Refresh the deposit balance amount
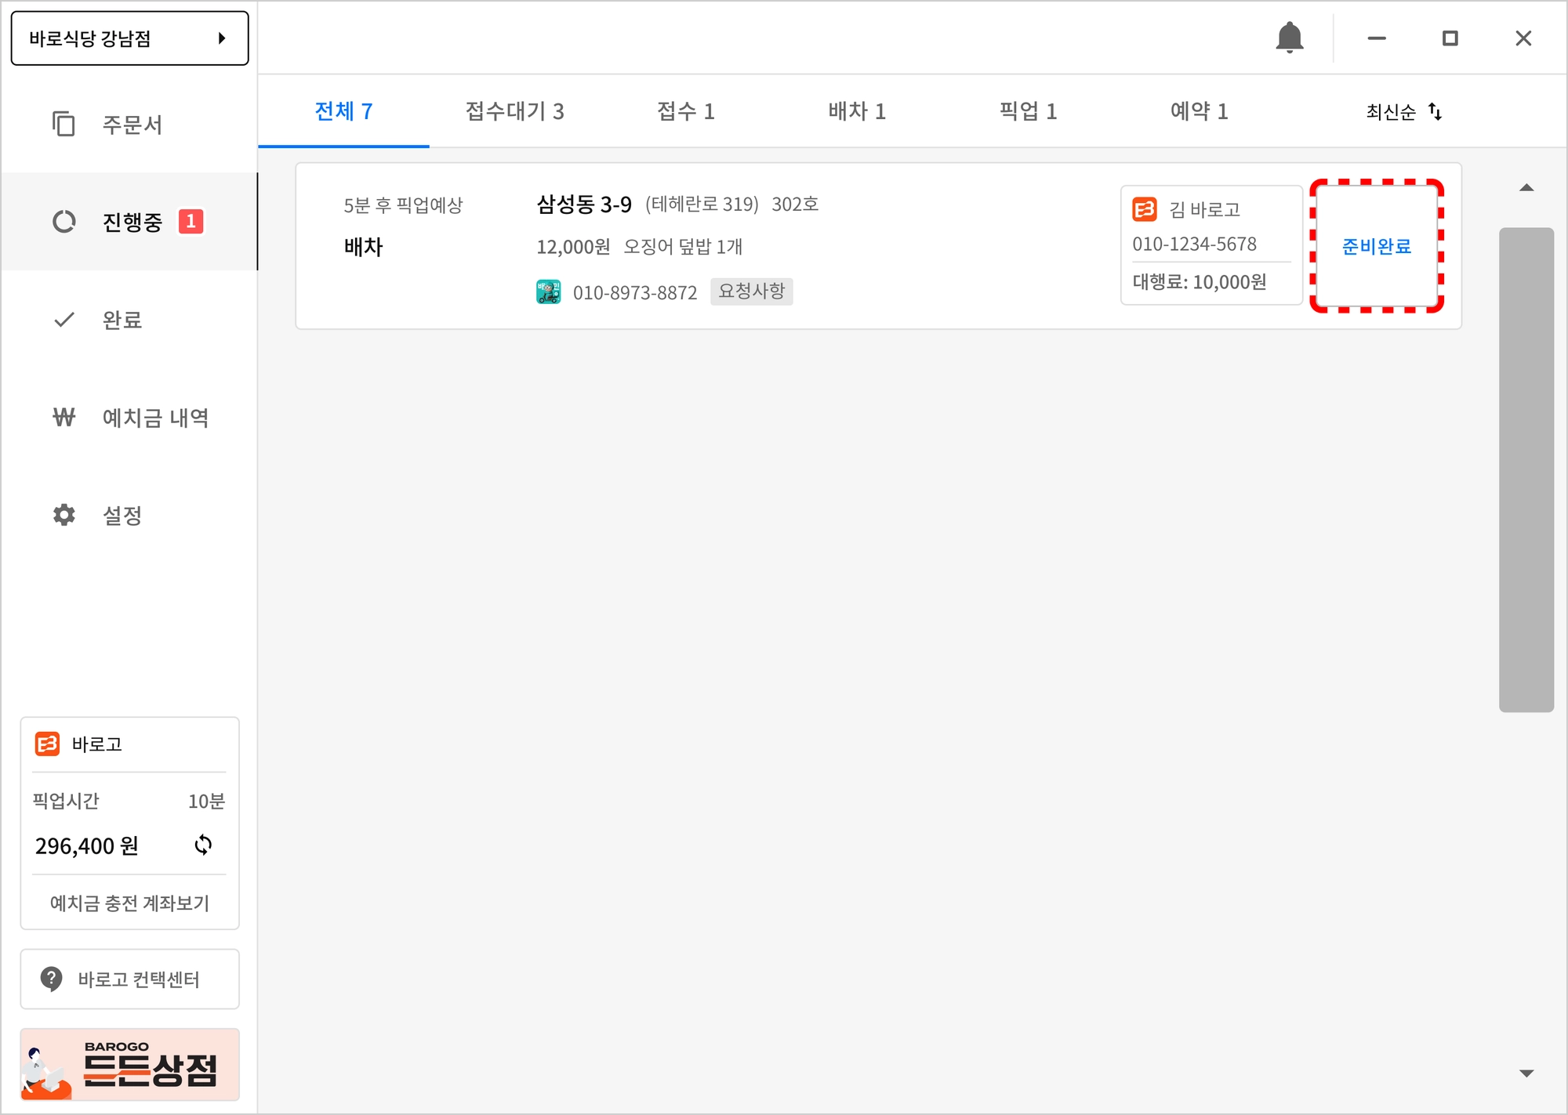The height and width of the screenshot is (1115, 1568). tap(203, 845)
